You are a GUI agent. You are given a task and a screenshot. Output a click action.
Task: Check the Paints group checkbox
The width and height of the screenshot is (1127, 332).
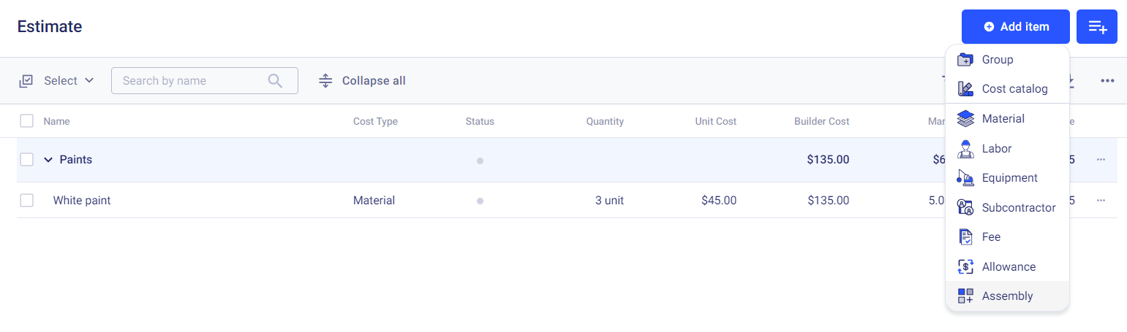tap(27, 160)
